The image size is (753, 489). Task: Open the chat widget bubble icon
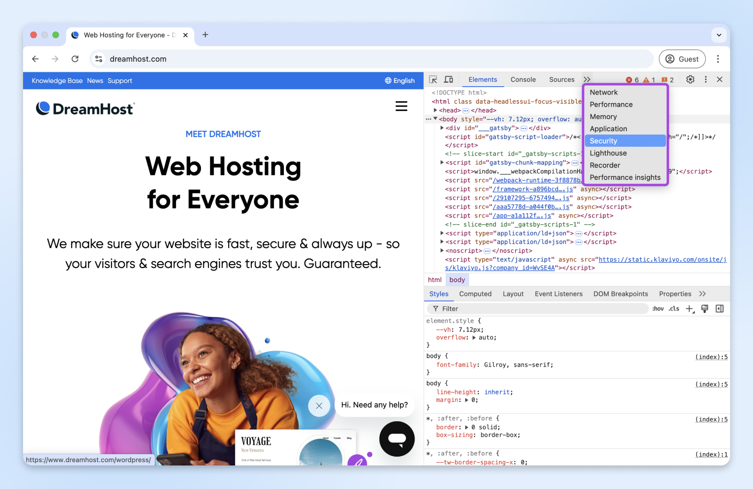pos(397,439)
